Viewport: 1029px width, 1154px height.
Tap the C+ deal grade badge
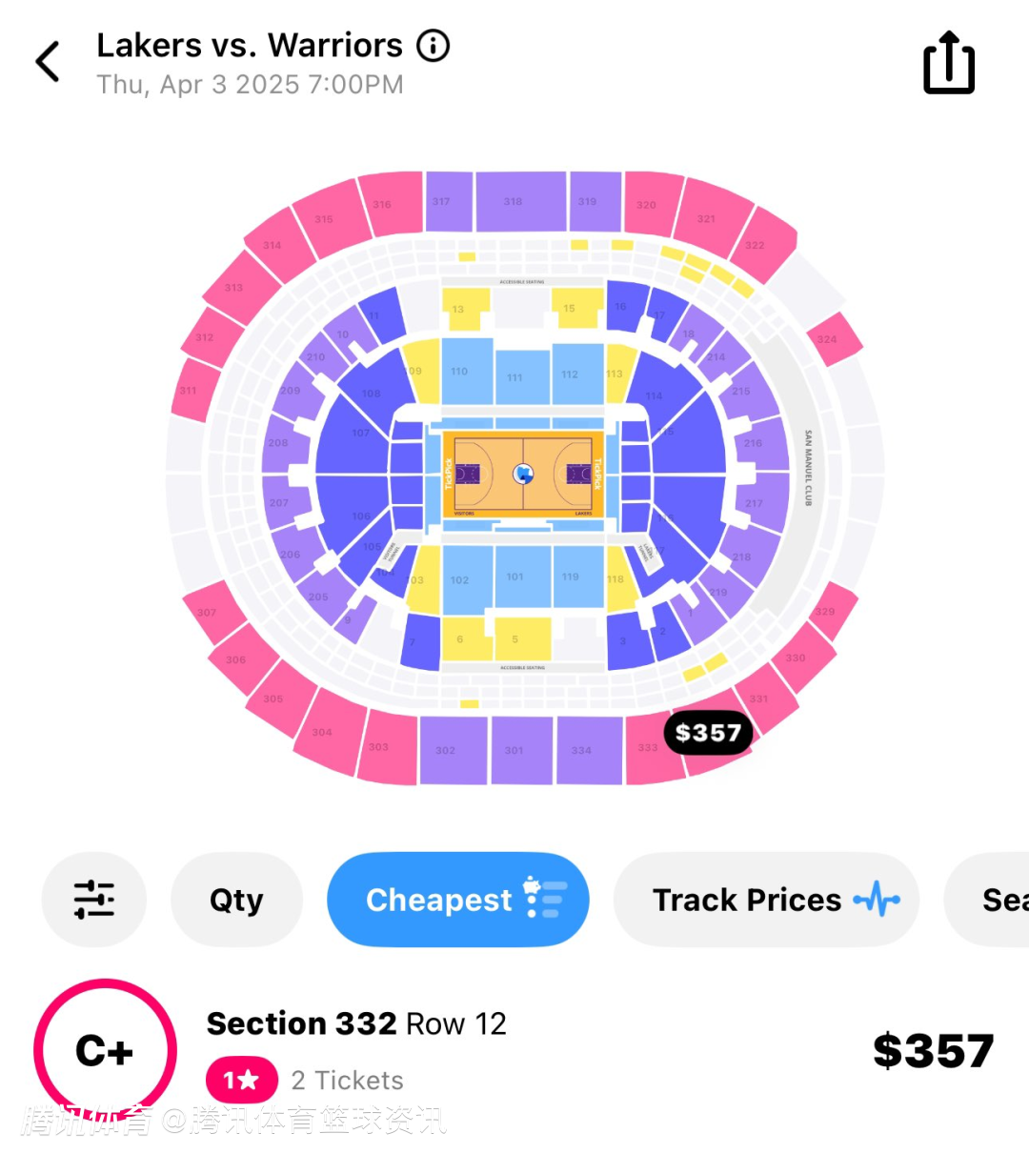coord(105,1050)
